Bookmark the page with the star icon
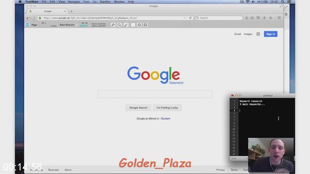Image resolution: width=310 pixels, height=174 pixels. pyautogui.click(x=247, y=18)
